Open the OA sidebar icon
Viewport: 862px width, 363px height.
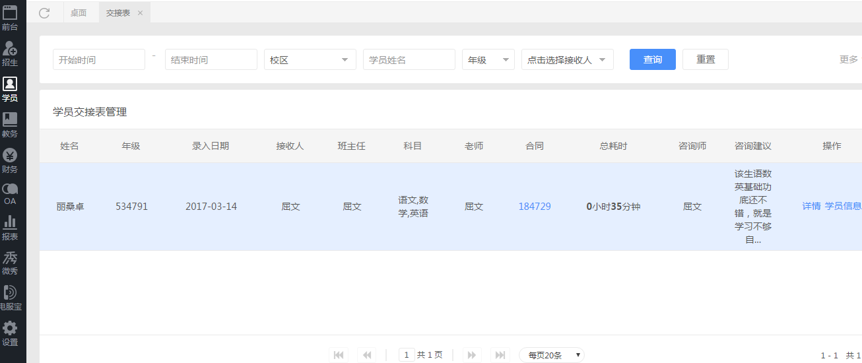click(10, 193)
